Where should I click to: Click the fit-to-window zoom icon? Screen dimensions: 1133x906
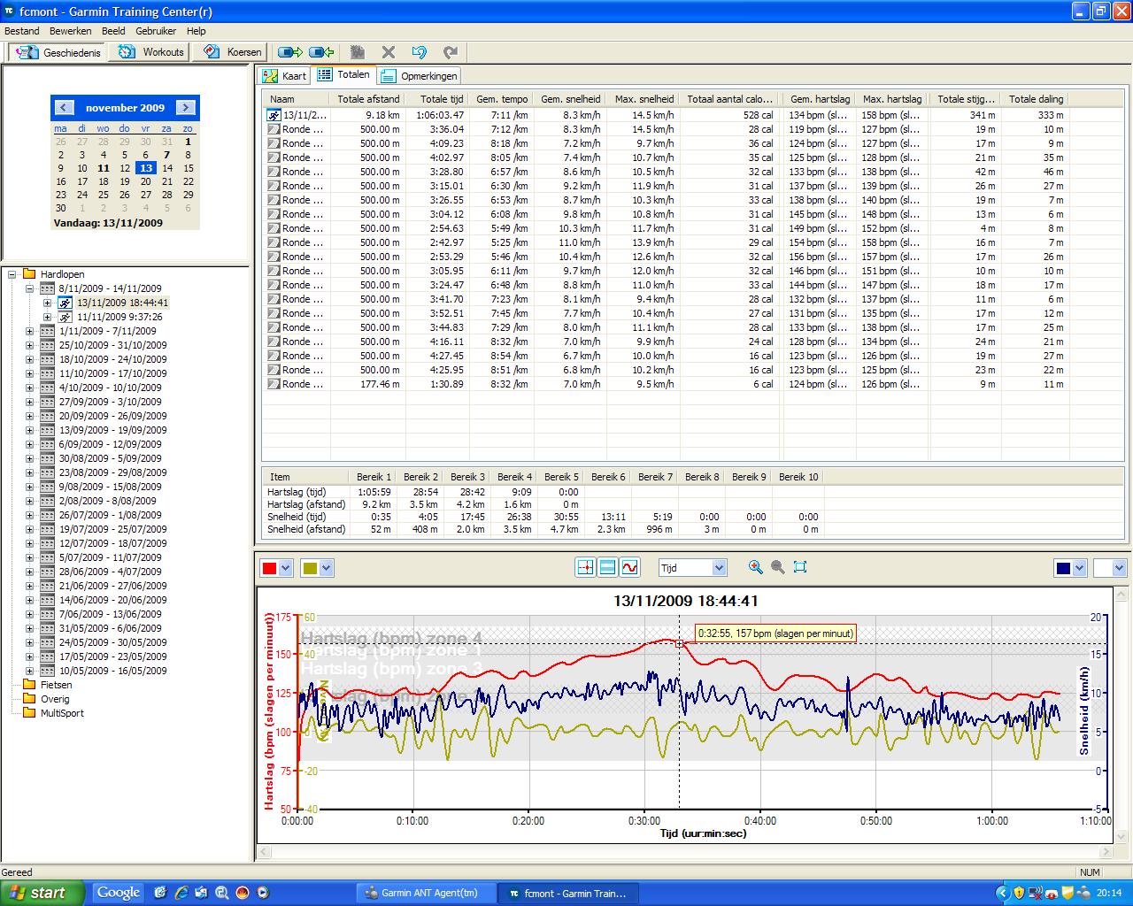[x=800, y=567]
